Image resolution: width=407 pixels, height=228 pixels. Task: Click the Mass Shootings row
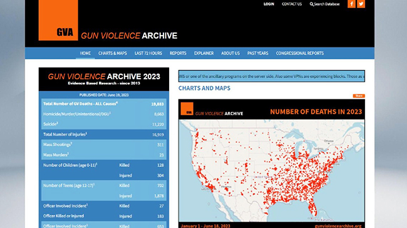pos(103,144)
